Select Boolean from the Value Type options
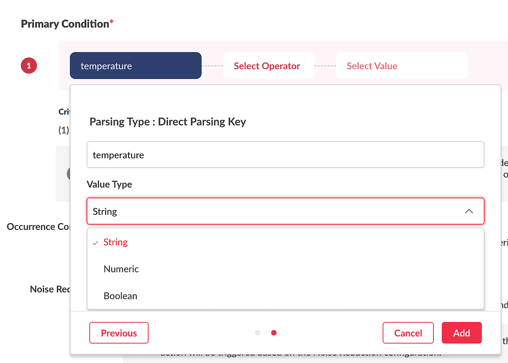The height and width of the screenshot is (363, 508). [121, 296]
